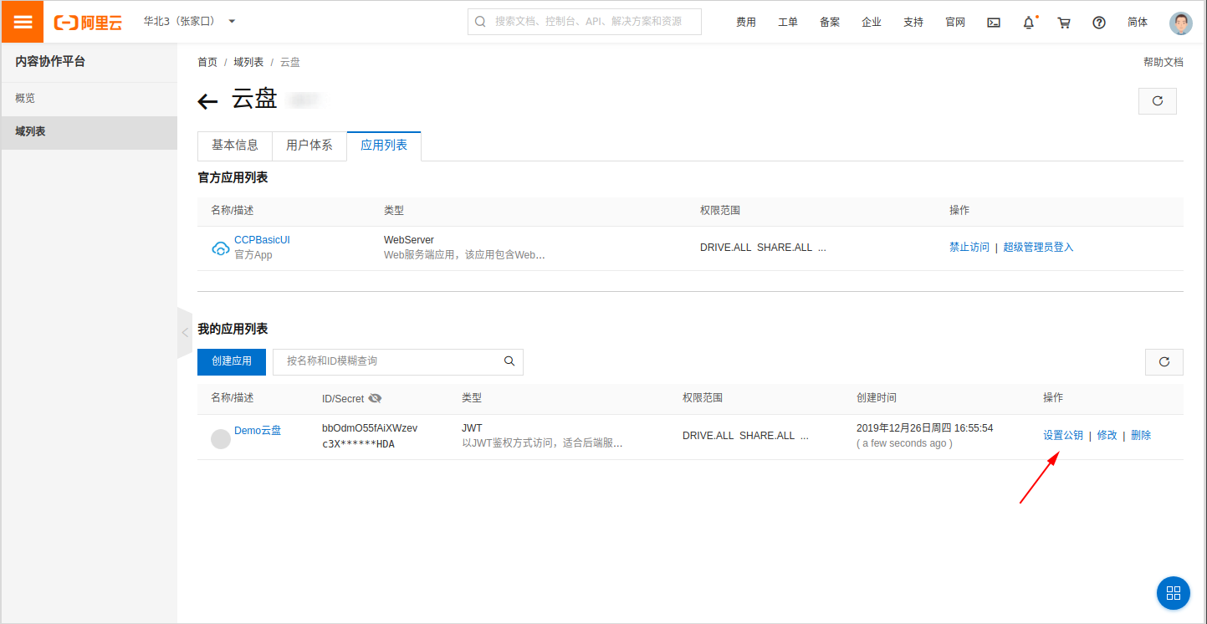Click the 创建应用 button

[x=232, y=361]
